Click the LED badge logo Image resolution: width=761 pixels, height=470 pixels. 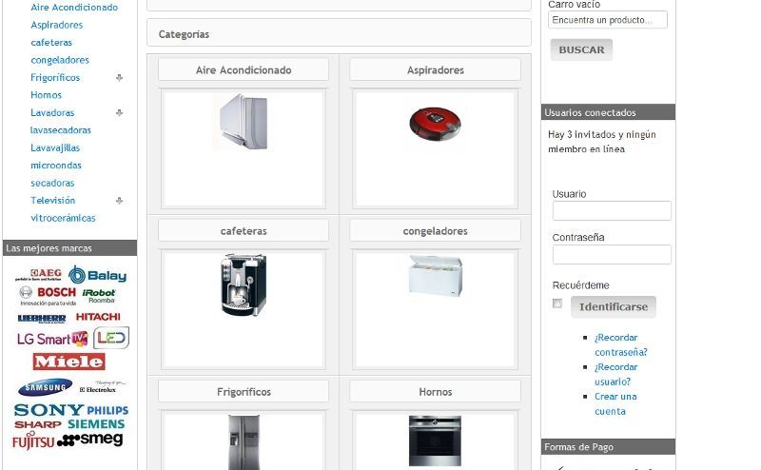pyautogui.click(x=111, y=338)
